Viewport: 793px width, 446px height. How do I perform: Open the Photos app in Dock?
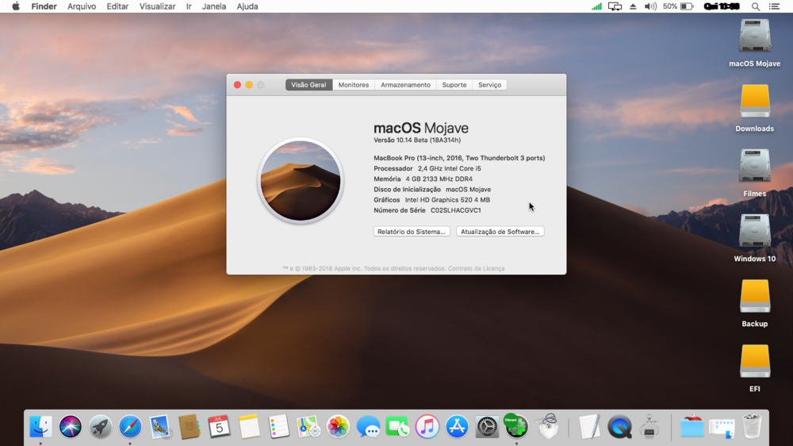[x=338, y=427]
